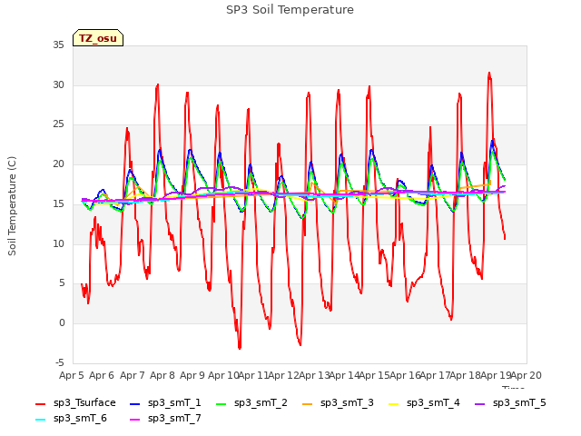Click the blue sp3_smT_1 legend swatch
Screen dimensions: 581x436
pyautogui.click(x=135, y=403)
